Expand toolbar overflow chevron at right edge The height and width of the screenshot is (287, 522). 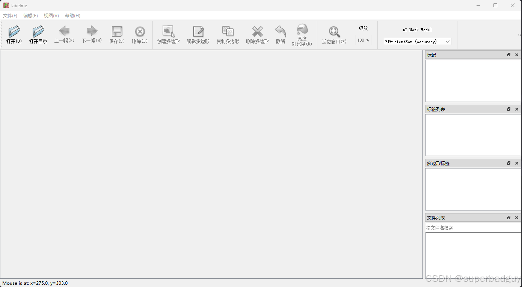[519, 35]
